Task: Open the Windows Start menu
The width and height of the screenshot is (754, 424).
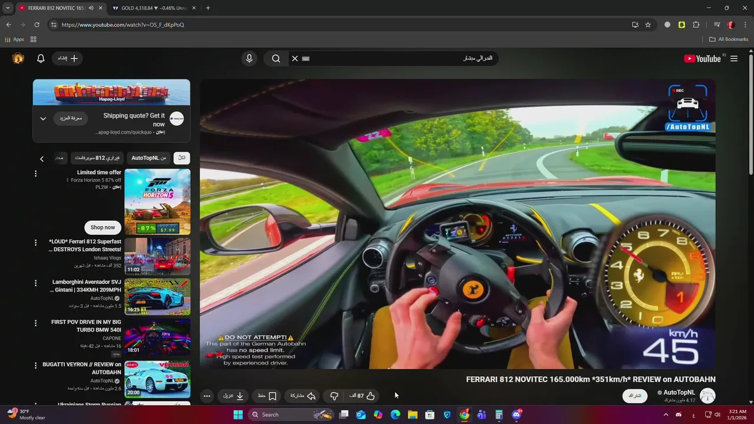Action: 238,415
